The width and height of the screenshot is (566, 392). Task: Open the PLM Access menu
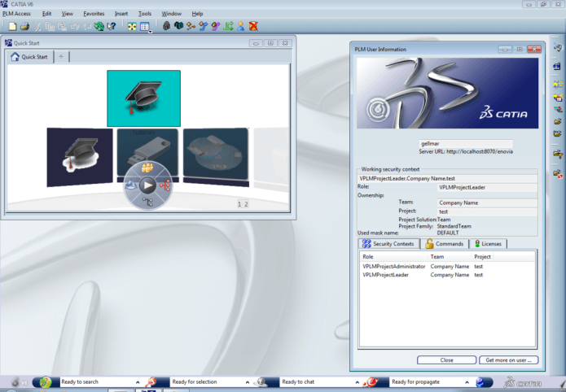(17, 14)
